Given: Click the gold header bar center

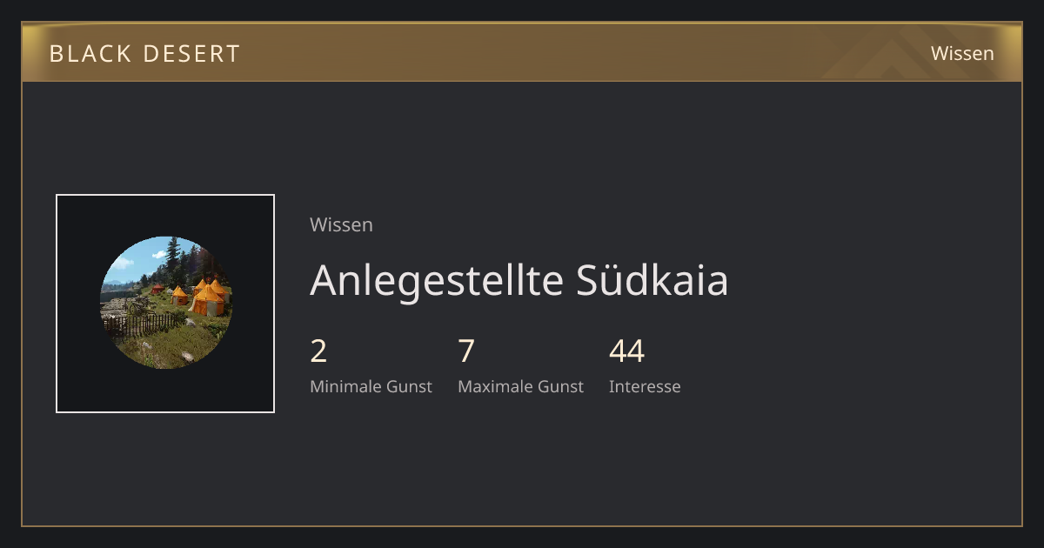Looking at the screenshot, I should point(522,52).
